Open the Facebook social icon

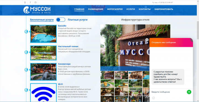point(30,2)
